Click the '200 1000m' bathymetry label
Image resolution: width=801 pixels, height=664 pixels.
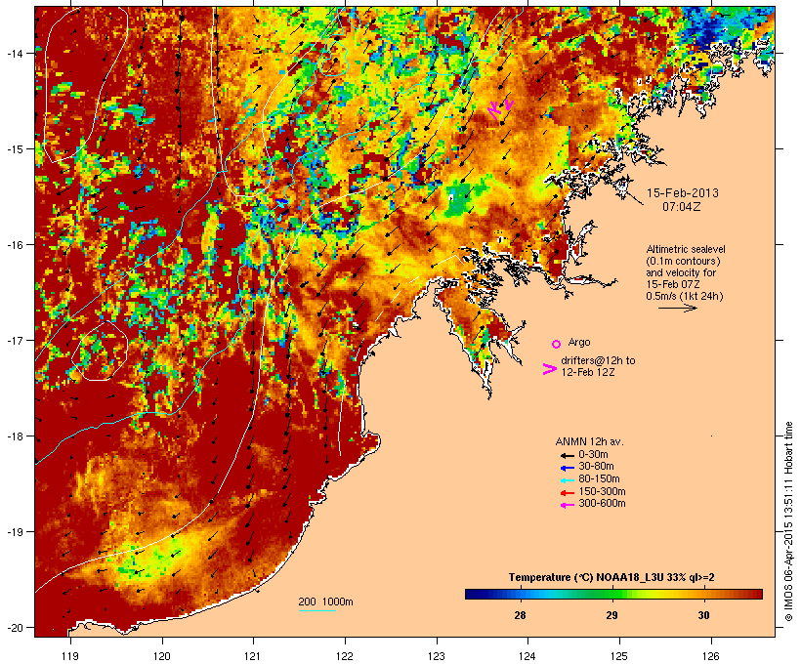pos(325,602)
